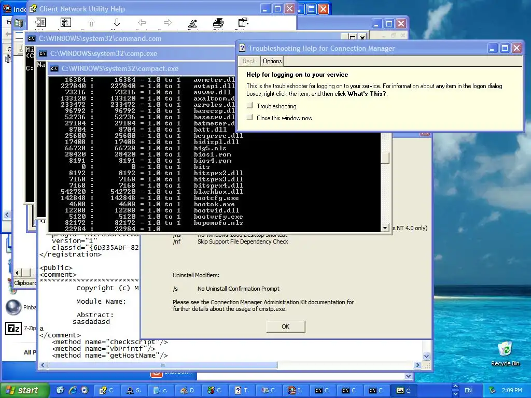Viewport: 531px width, 398px height.
Task: Click the down arrow on the partly hidden bottom window
Action: (409, 376)
